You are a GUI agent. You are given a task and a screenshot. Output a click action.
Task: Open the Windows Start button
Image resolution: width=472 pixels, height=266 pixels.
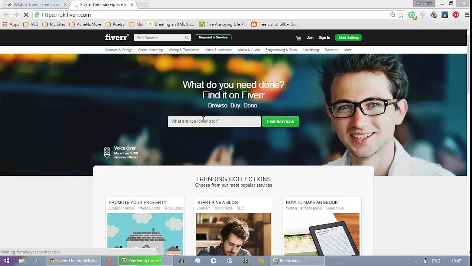pyautogui.click(x=7, y=261)
